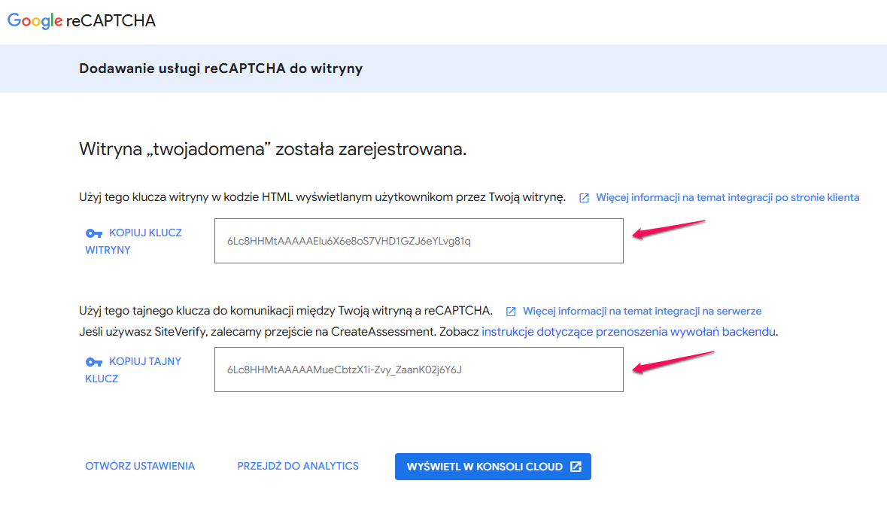
Task: Select the site key text field
Action: 418,241
